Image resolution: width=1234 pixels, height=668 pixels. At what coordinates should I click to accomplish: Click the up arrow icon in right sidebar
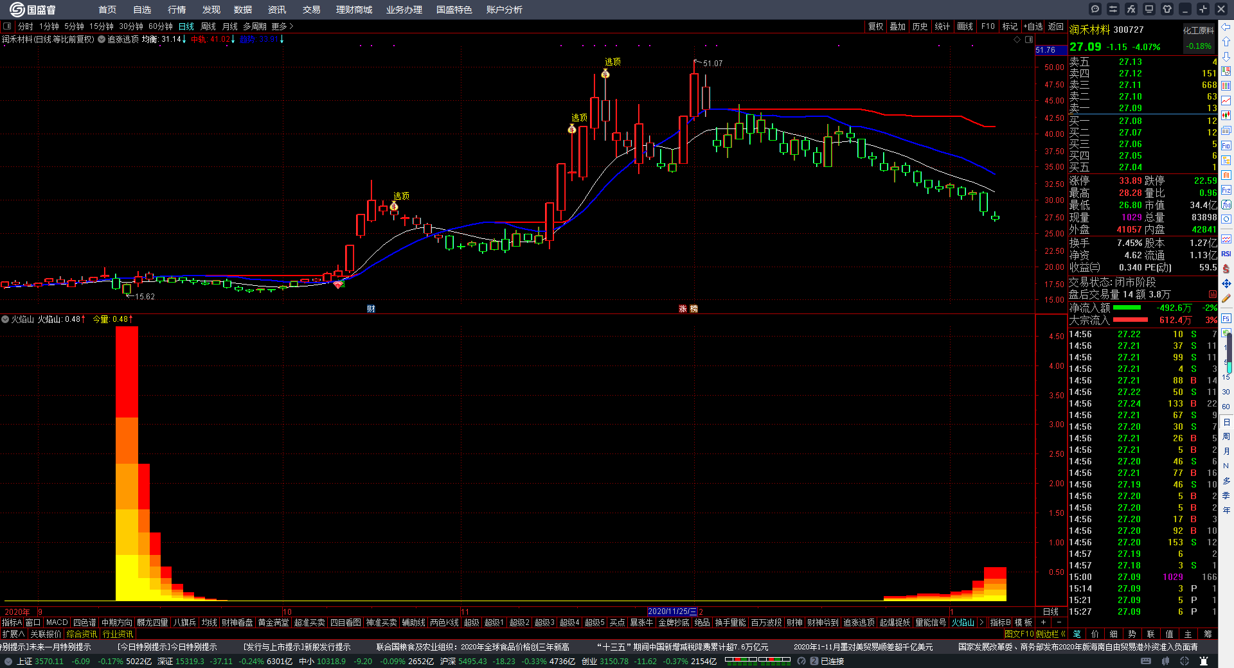coord(1226,42)
